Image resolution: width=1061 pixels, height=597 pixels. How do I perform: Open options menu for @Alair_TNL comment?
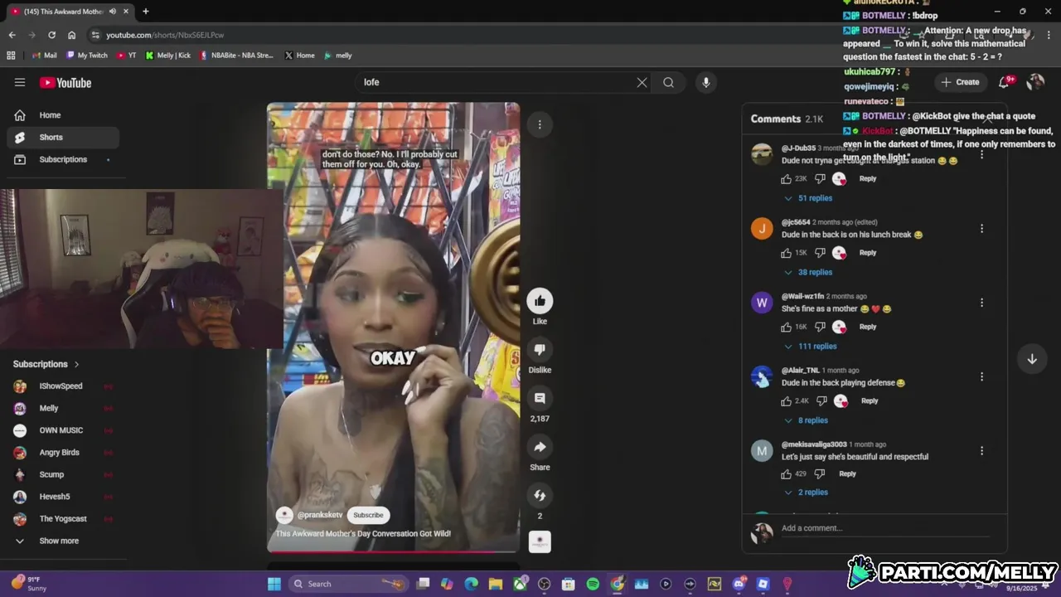981,376
